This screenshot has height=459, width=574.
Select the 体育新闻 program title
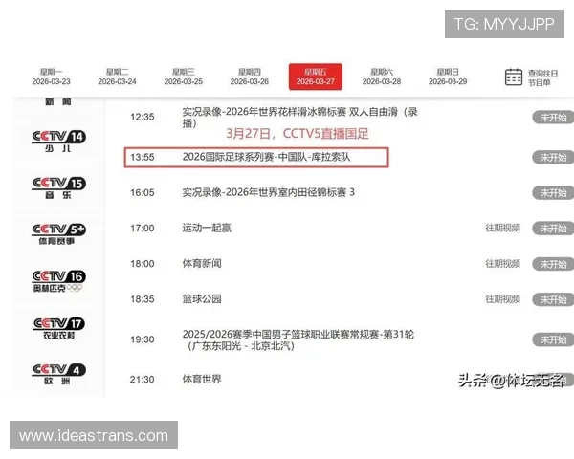point(202,264)
